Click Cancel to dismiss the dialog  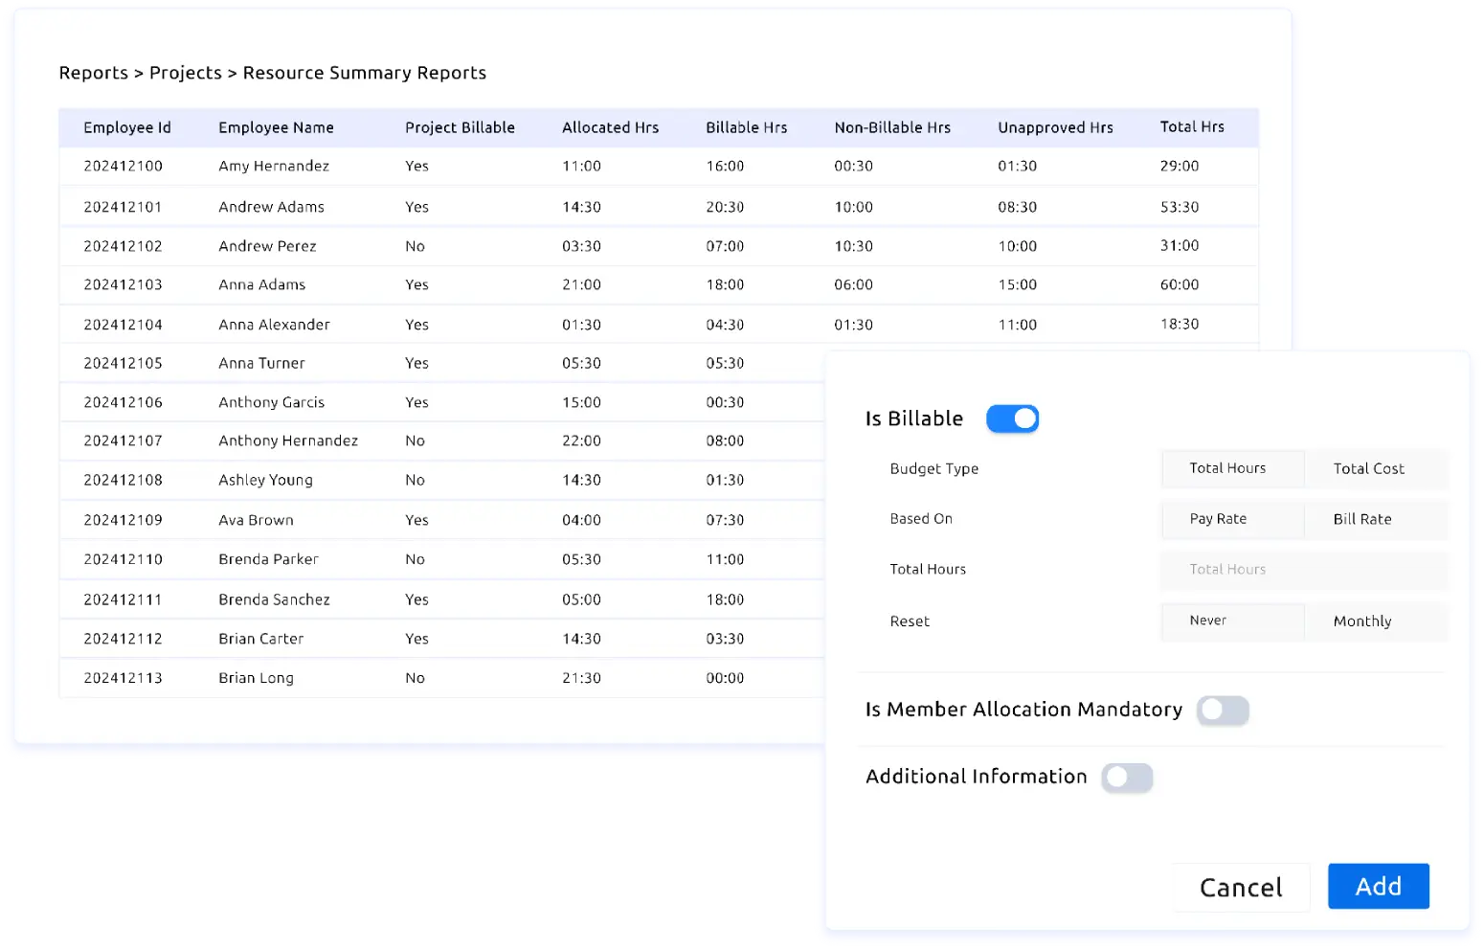coord(1241,887)
